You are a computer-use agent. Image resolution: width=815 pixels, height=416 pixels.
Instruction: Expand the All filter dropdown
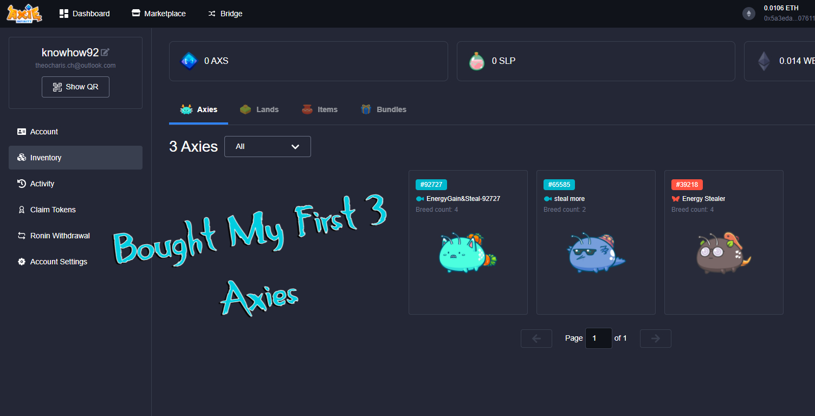[268, 147]
